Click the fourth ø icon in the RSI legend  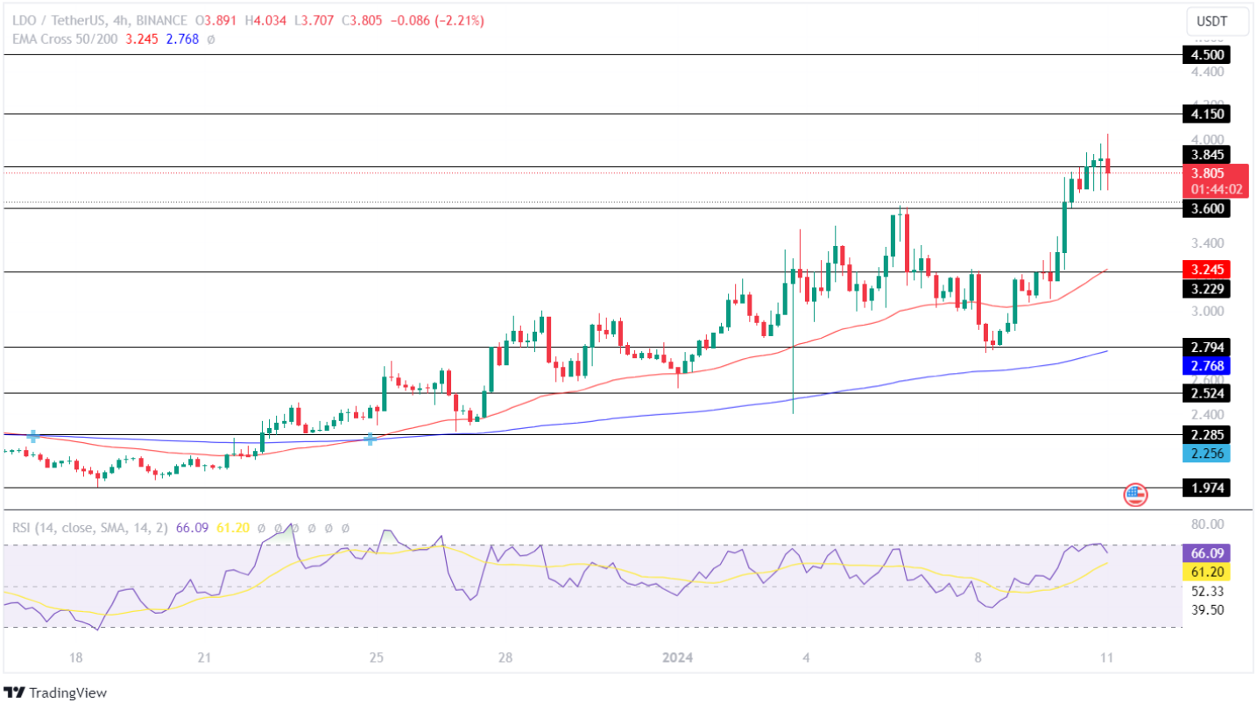312,527
